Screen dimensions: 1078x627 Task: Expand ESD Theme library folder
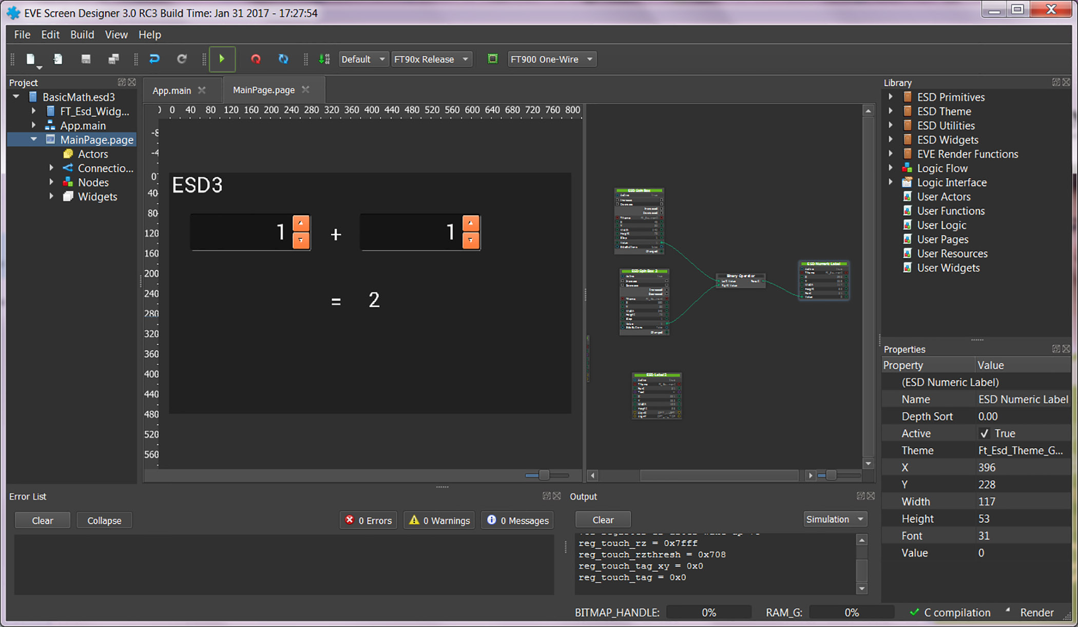click(x=891, y=111)
